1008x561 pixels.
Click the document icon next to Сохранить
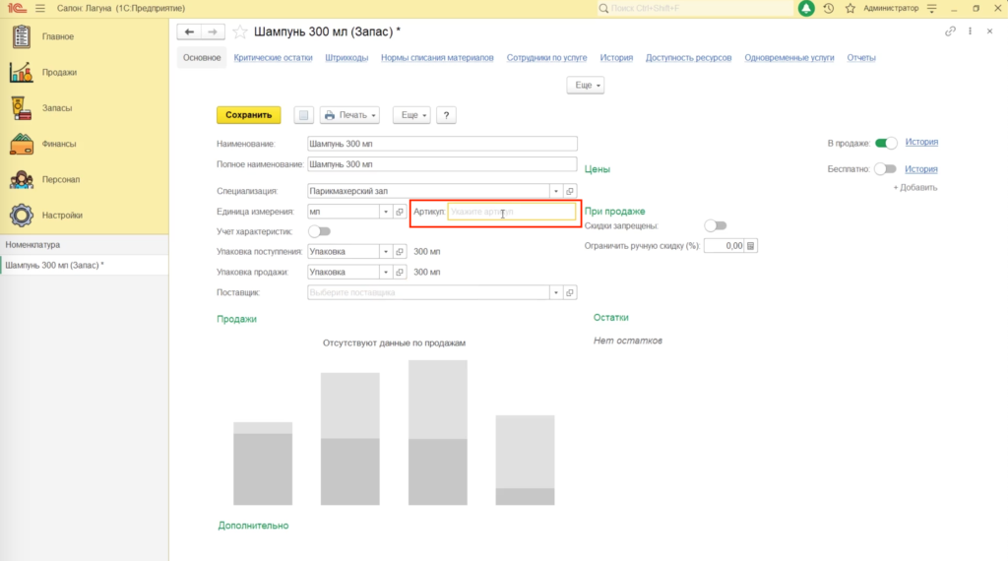point(303,115)
